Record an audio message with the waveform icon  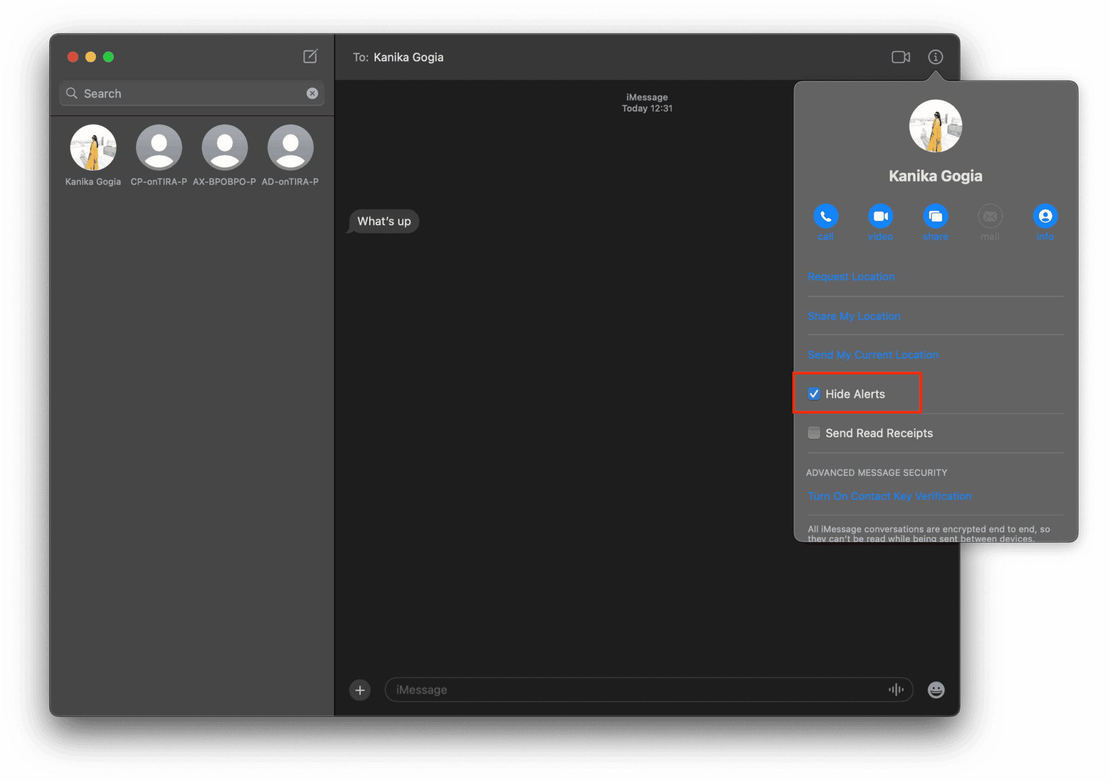tap(896, 689)
